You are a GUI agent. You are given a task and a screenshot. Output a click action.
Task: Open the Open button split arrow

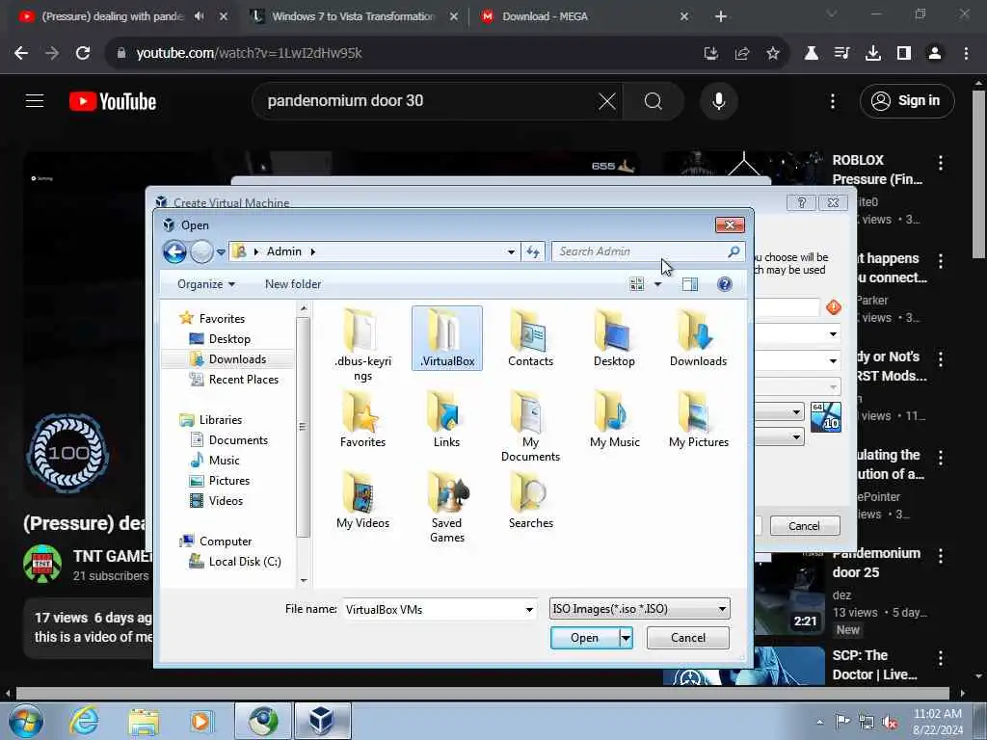pyautogui.click(x=626, y=638)
